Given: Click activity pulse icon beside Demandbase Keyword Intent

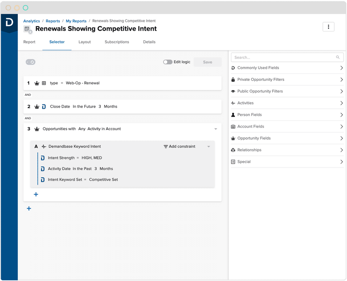Looking at the screenshot, I should pos(44,146).
